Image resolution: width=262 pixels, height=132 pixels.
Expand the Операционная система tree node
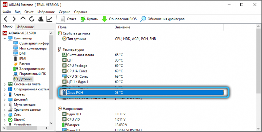click(5, 89)
